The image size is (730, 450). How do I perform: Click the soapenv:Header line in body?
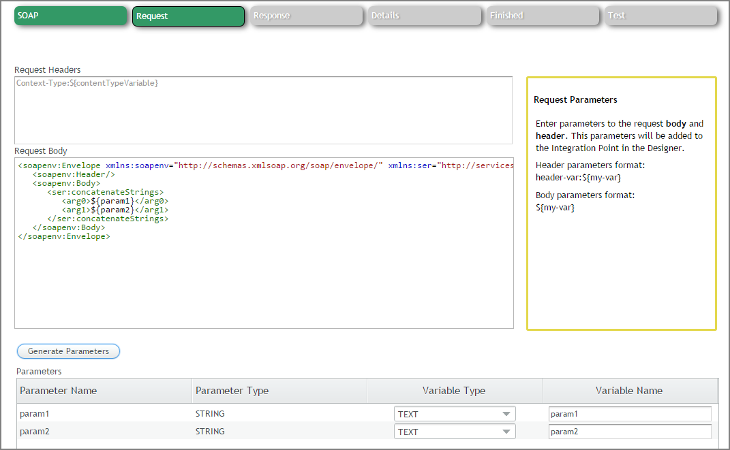click(74, 174)
